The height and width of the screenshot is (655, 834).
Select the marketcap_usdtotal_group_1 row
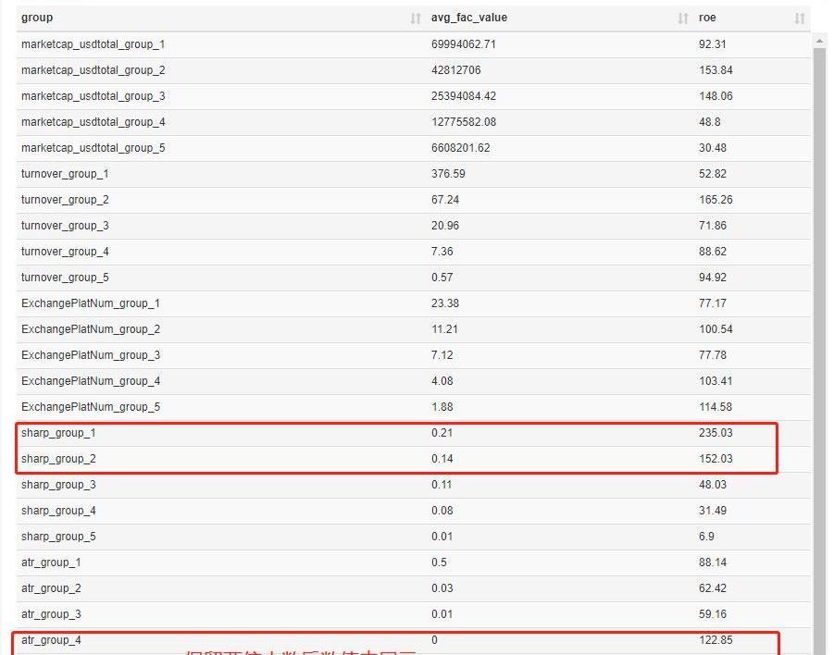(x=93, y=44)
